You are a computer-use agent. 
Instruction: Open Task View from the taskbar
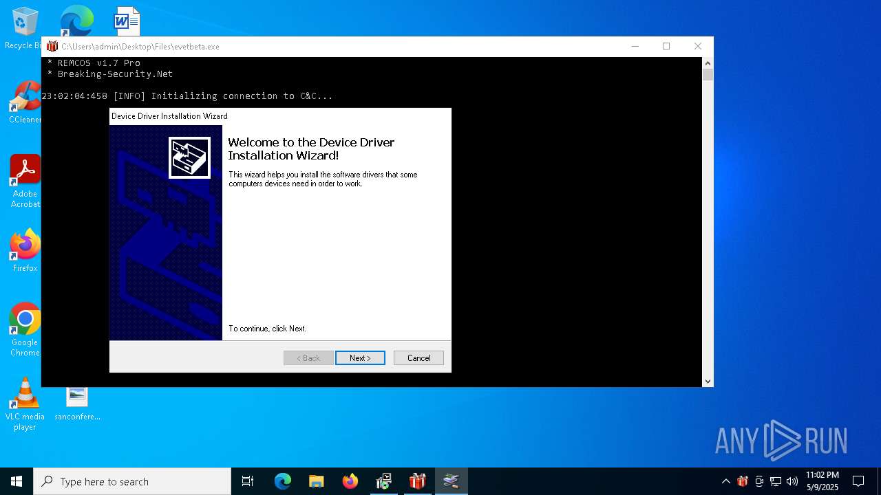[248, 481]
